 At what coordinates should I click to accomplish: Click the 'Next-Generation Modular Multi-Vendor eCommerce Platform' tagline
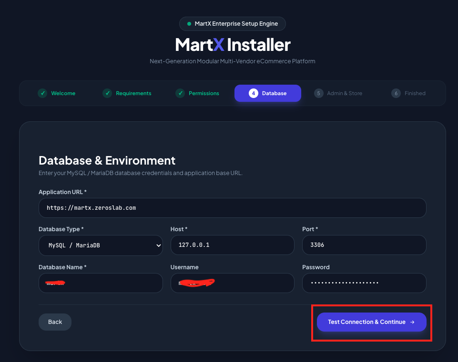[233, 61]
